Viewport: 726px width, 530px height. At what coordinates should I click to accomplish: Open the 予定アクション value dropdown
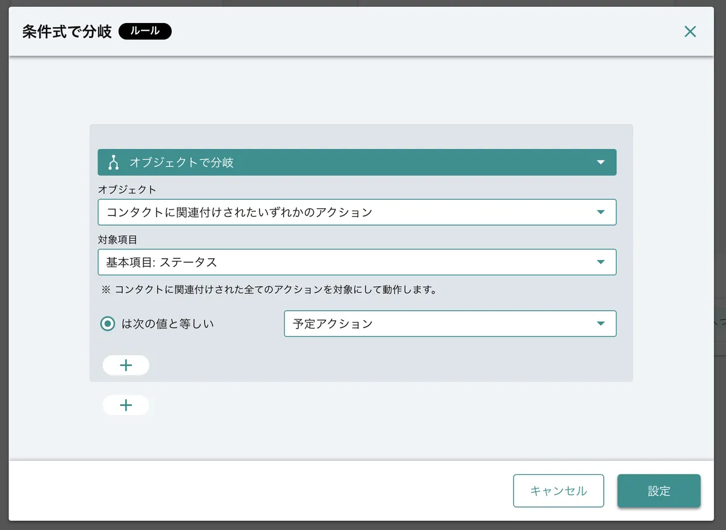click(442, 324)
